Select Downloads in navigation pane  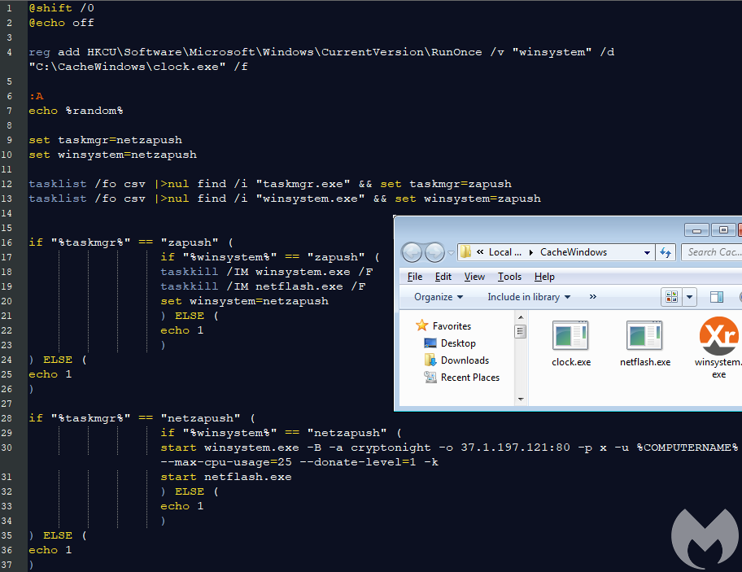(x=465, y=360)
